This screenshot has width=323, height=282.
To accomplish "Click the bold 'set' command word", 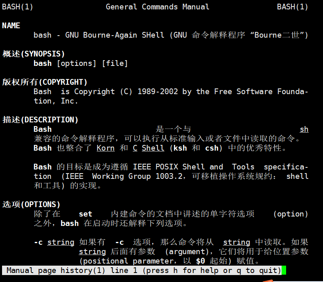I will coord(85,214).
